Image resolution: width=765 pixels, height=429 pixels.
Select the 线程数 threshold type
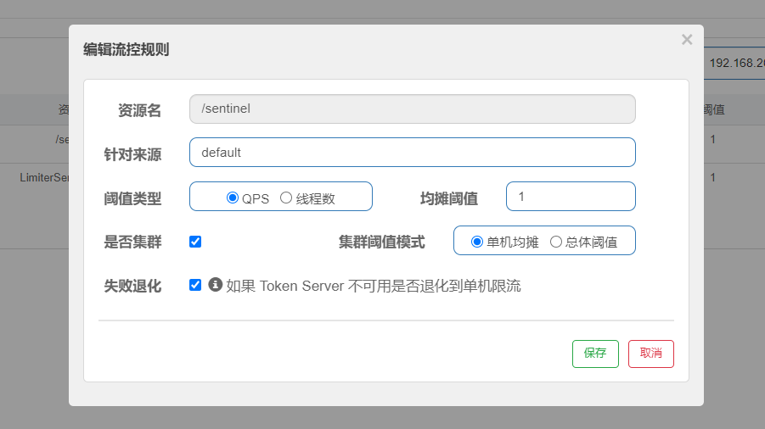(286, 198)
